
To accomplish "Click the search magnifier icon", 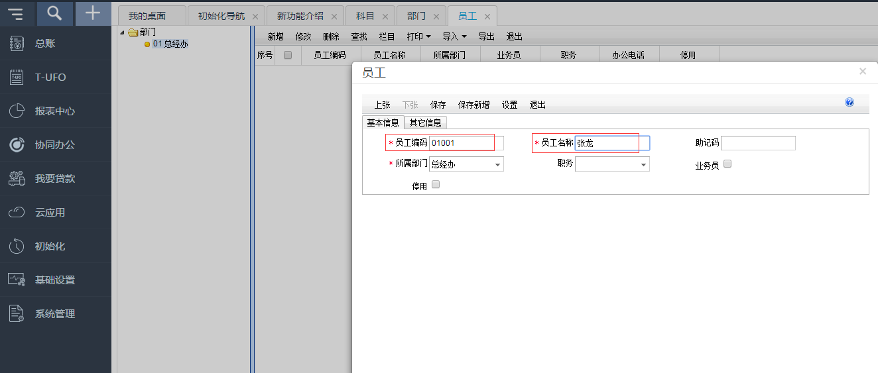I will pyautogui.click(x=55, y=13).
